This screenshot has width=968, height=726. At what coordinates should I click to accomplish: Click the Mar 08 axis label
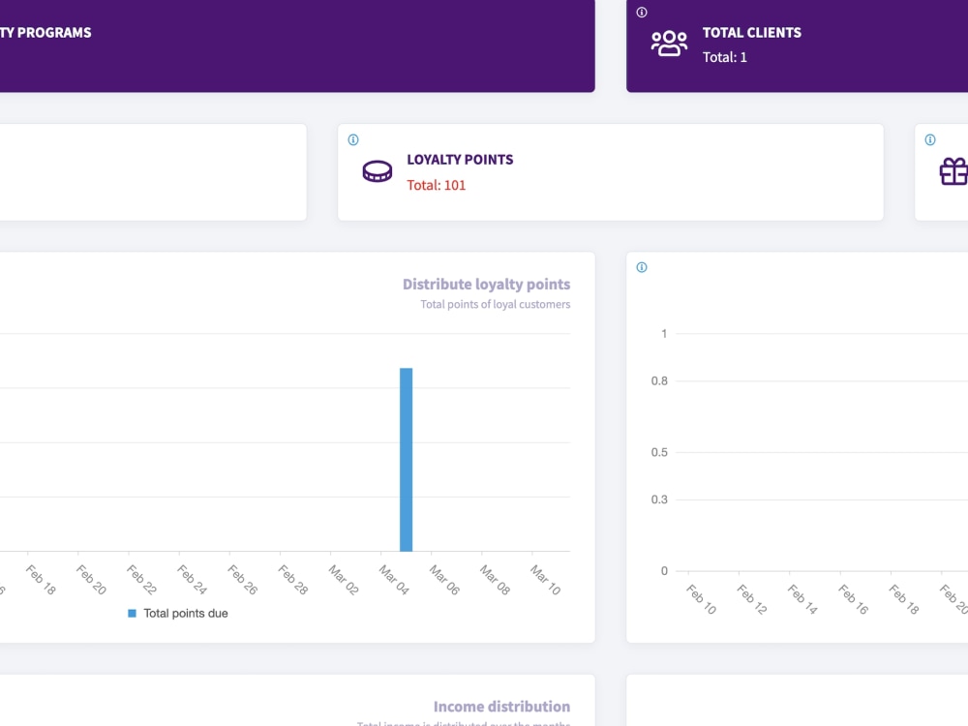pos(495,579)
